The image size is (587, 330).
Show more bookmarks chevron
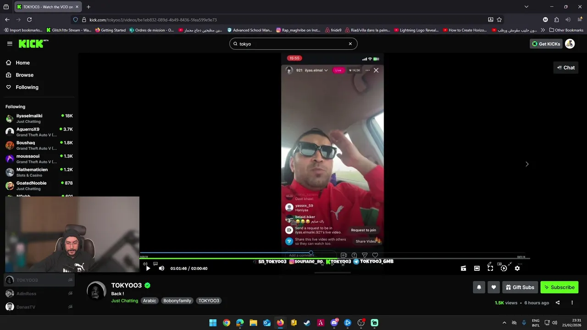coord(543,30)
